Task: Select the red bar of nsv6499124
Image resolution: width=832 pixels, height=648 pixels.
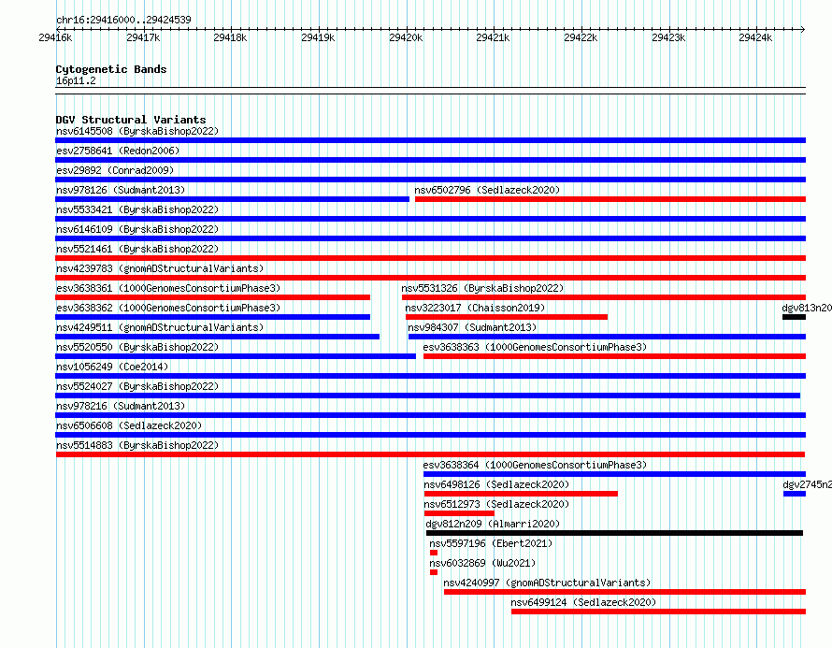Action: 658,612
